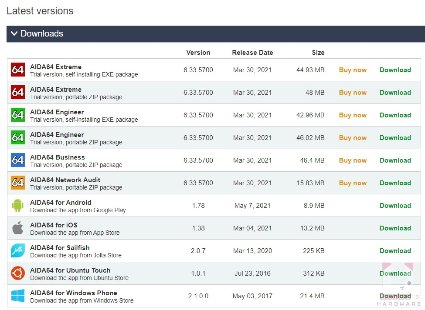Viewport: 425px width, 310px height.
Task: Click version 2.1.0.0 for Windows Phone
Action: point(198,296)
